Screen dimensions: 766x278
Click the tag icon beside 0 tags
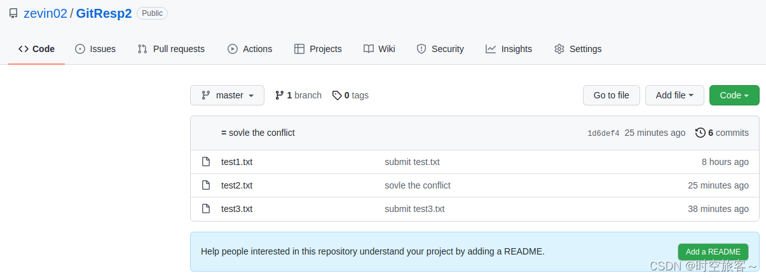[x=337, y=95]
